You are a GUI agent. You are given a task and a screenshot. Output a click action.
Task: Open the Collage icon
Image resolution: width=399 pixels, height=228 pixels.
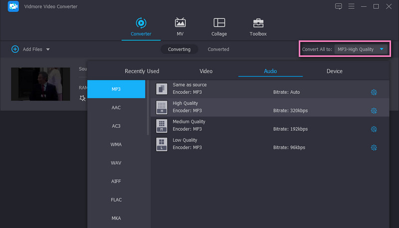click(219, 23)
